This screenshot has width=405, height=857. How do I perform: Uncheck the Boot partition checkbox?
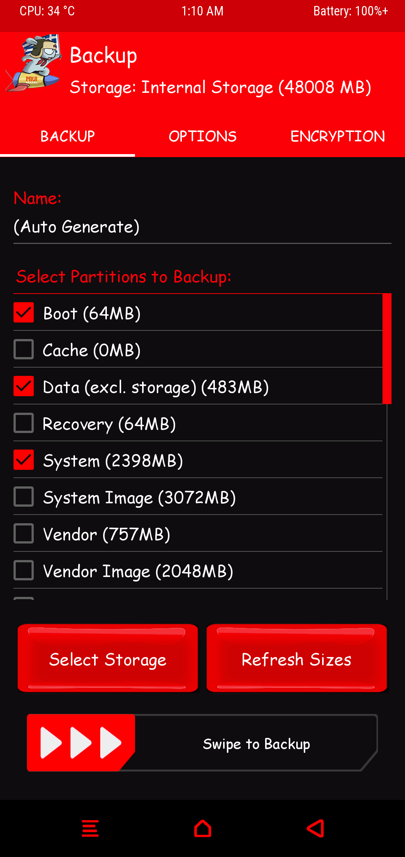(x=24, y=313)
